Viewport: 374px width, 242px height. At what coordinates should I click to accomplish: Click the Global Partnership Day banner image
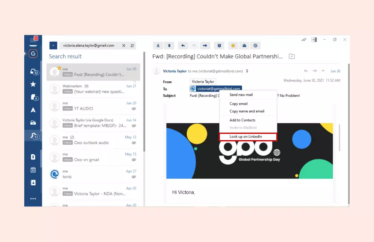[x=249, y=151]
